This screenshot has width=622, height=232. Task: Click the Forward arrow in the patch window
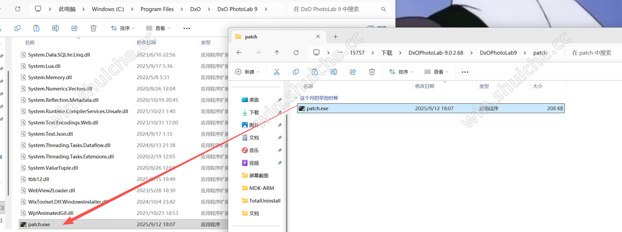pyautogui.click(x=258, y=53)
